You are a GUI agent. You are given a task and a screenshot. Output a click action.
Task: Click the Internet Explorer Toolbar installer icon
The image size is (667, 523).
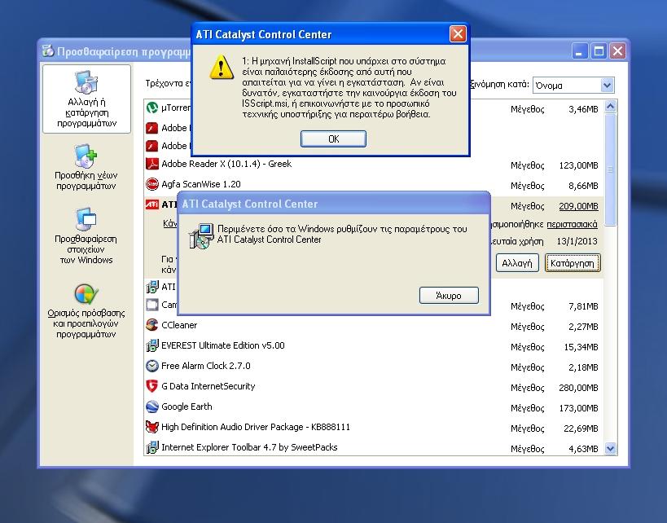[x=151, y=447]
